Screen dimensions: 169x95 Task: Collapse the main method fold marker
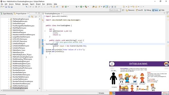tap(45, 40)
